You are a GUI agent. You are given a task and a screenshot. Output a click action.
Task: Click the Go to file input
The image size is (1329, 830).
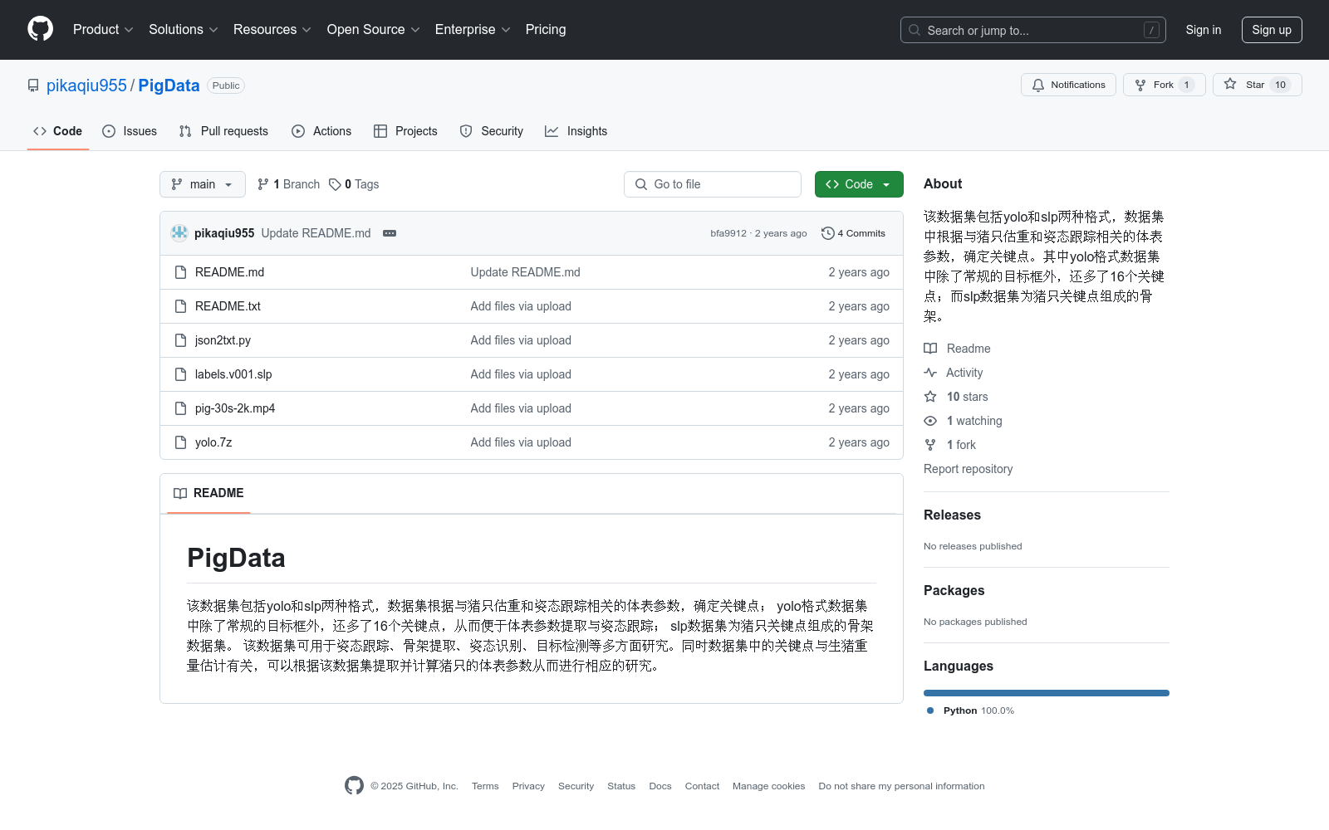(713, 184)
